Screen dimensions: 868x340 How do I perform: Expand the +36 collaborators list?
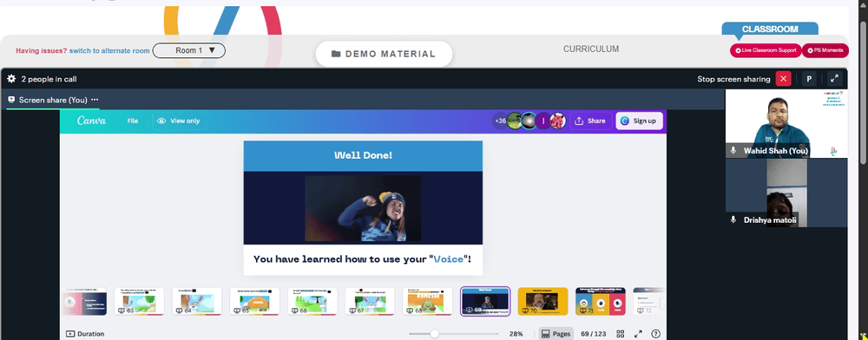501,121
